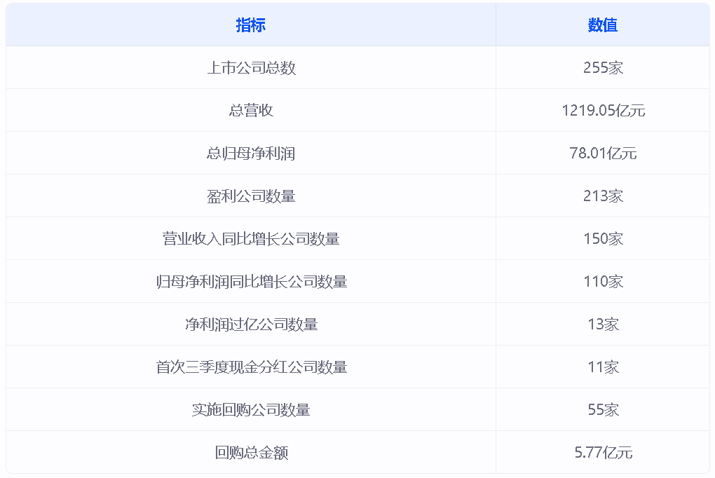Image resolution: width=715 pixels, height=478 pixels.
Task: Select the 盈利公司数量 row label
Action: [x=251, y=196]
